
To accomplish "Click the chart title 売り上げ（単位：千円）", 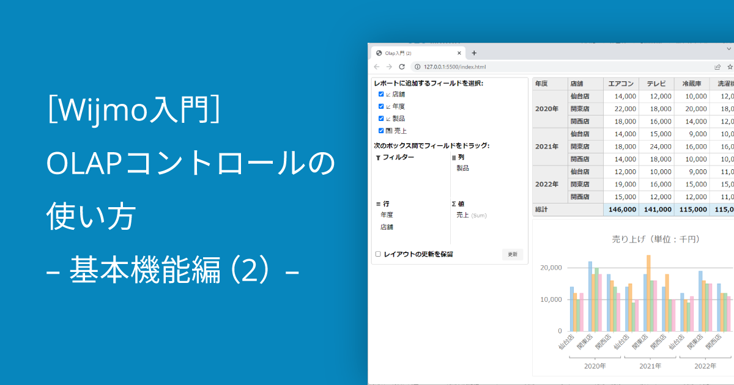I will [656, 239].
